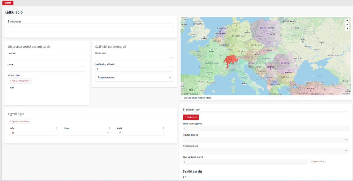Expand the Általános szorzók section
This screenshot has width=353, height=181.
coord(134,78)
